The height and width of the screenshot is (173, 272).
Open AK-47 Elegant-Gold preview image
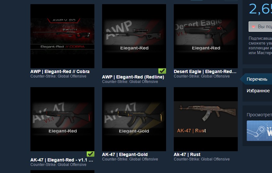pos(134,119)
